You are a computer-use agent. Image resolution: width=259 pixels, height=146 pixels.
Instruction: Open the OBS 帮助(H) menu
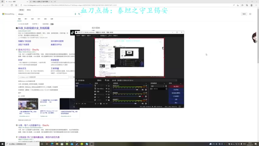coord(116,36)
